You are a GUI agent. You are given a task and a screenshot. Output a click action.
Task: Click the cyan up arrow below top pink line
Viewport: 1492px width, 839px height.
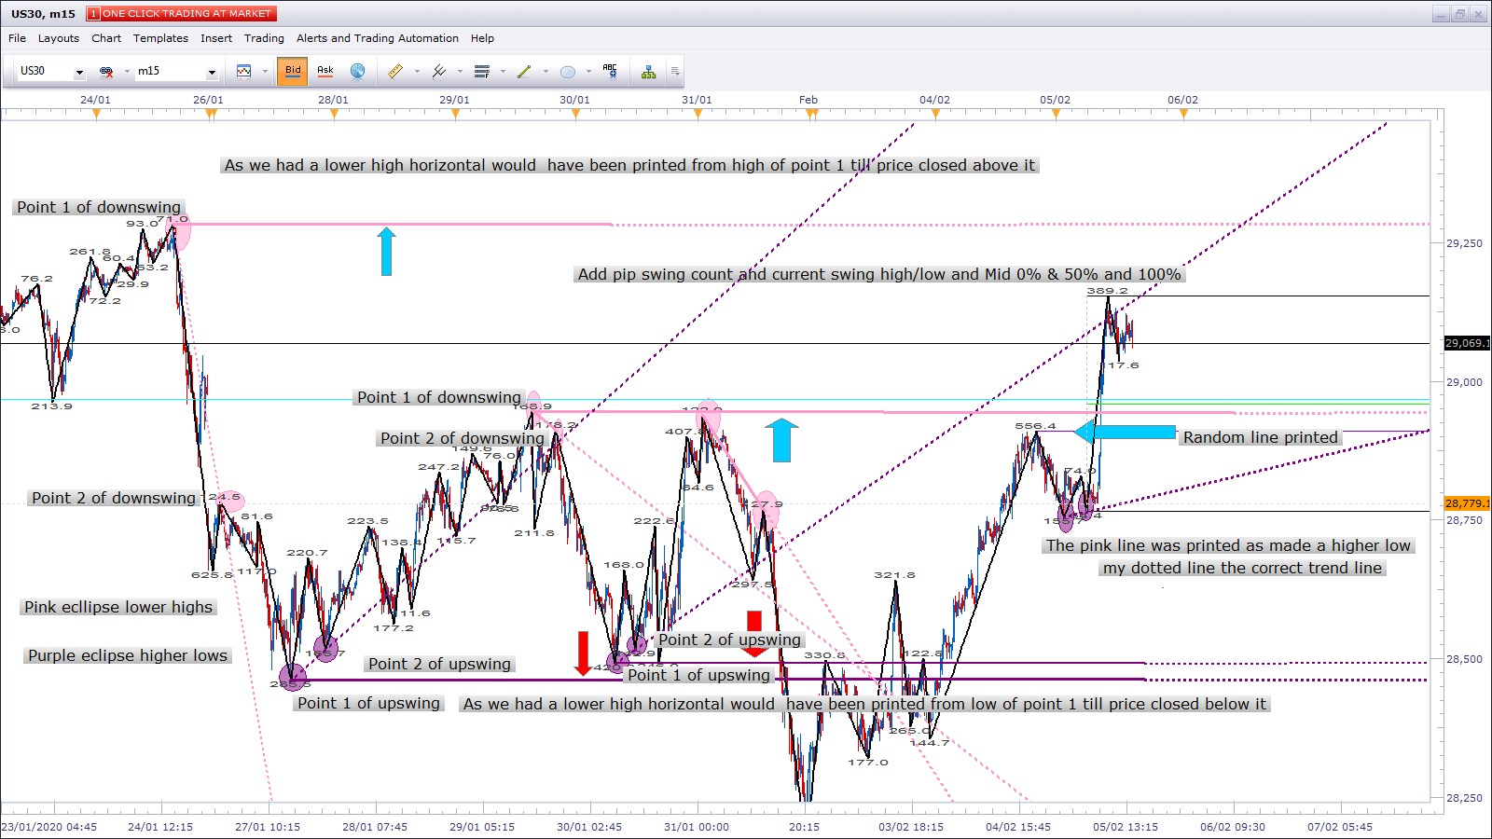point(386,252)
